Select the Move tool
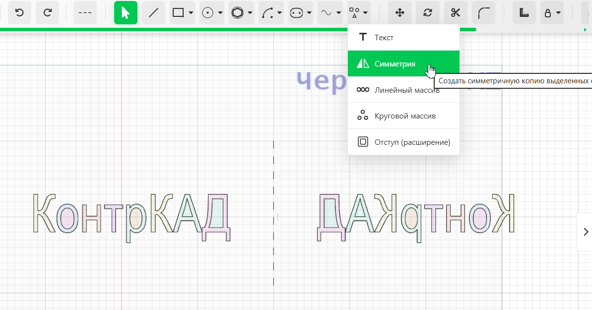 pos(400,13)
